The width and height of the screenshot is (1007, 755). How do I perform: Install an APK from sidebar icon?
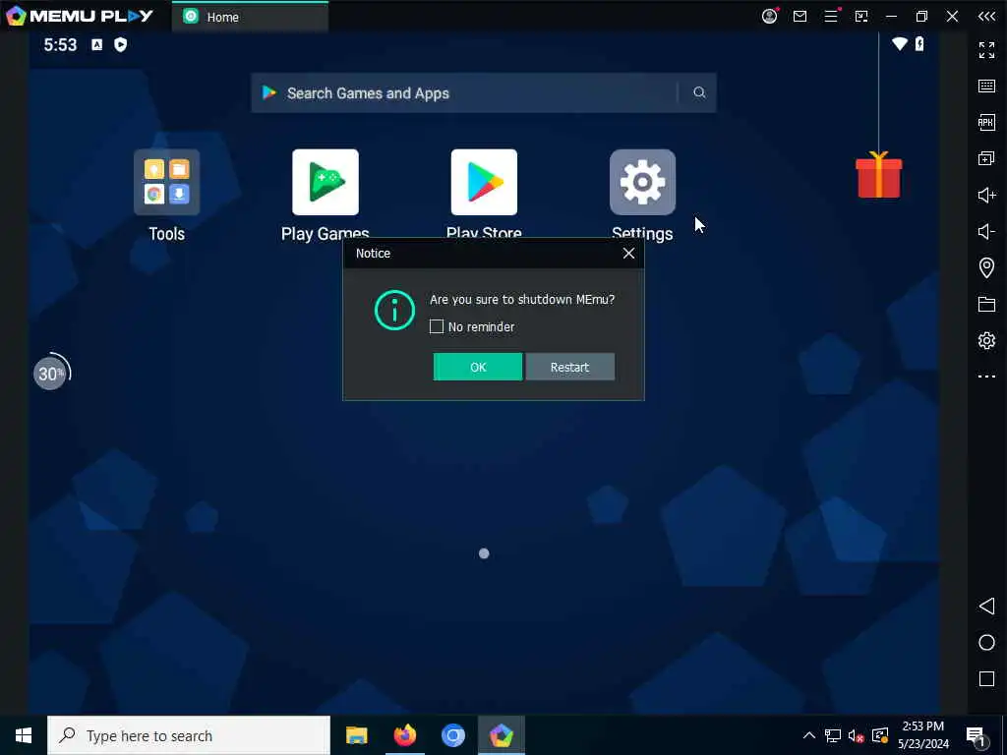pos(986,122)
